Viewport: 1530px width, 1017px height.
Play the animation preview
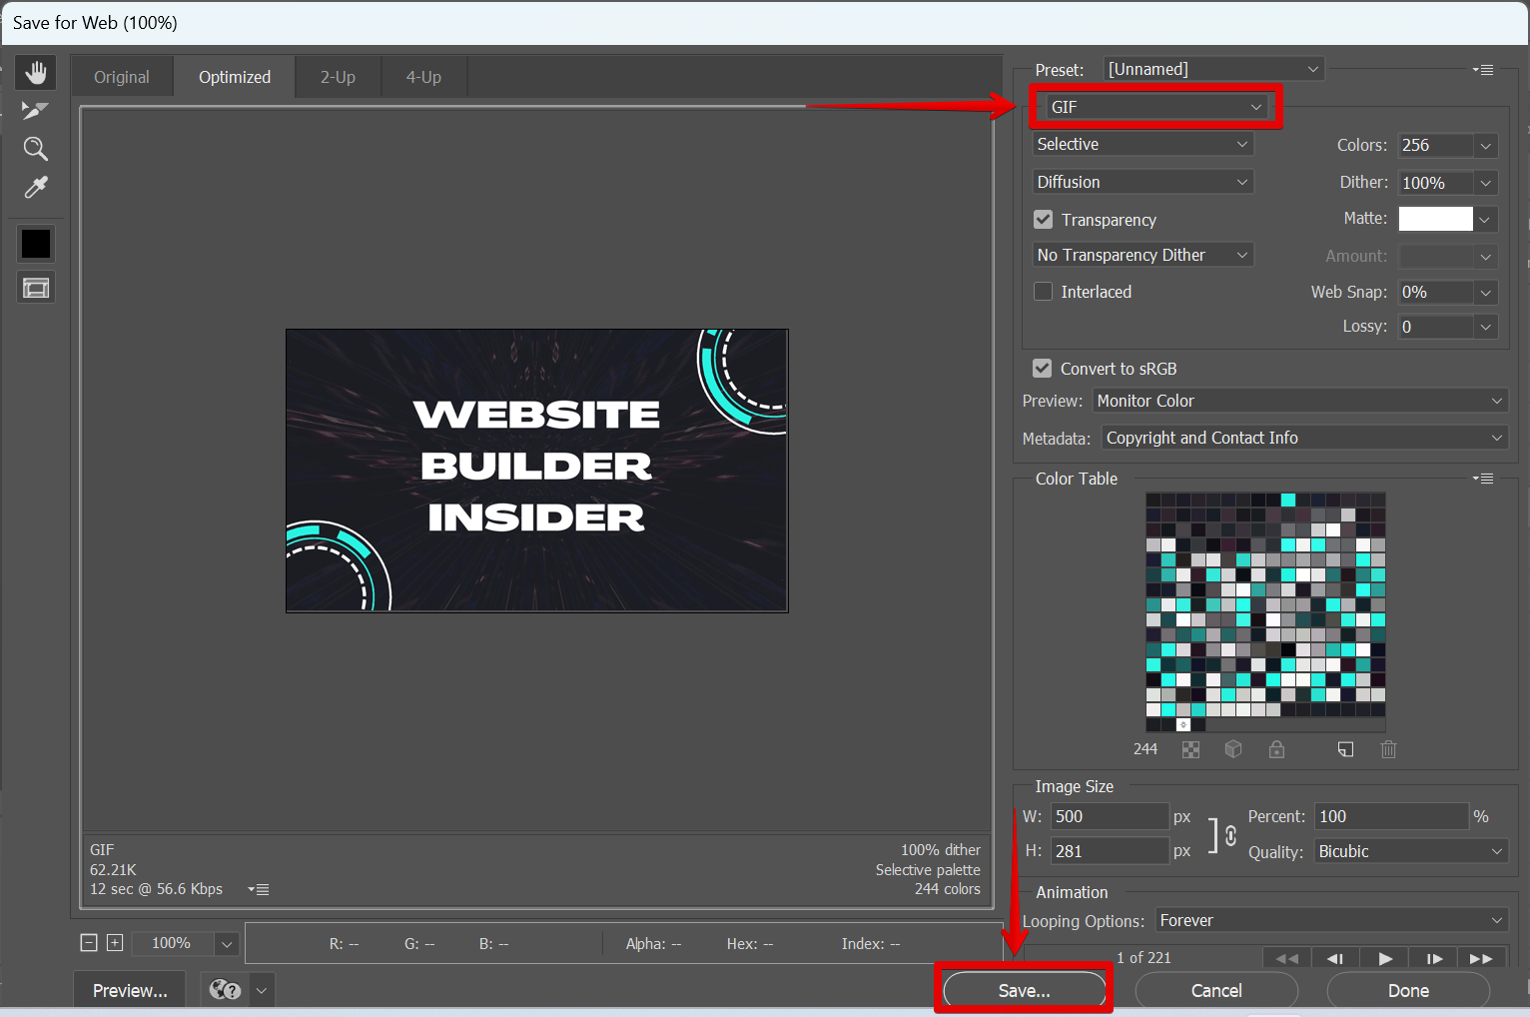coord(1384,958)
